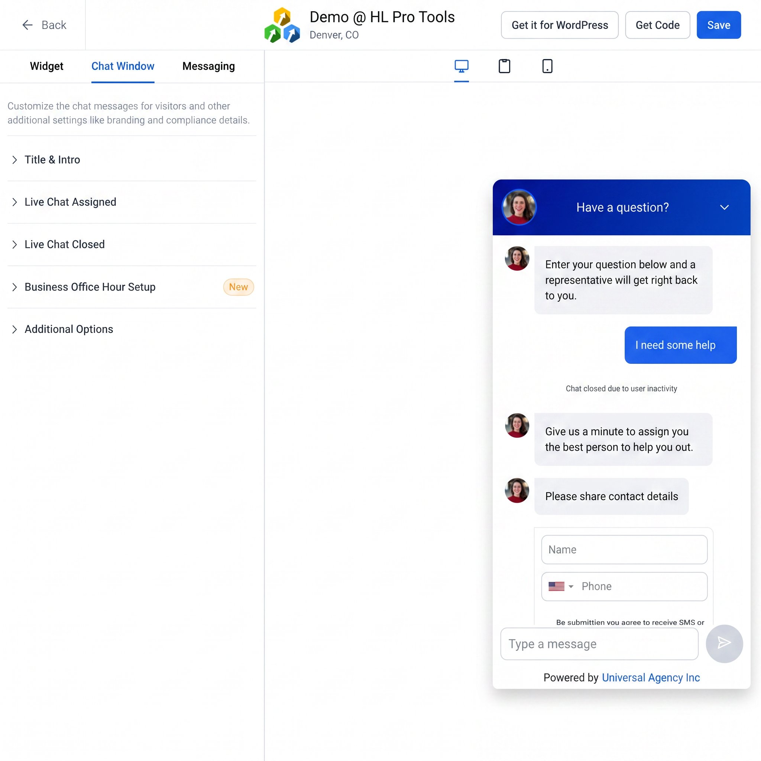Open the Widget tab
The height and width of the screenshot is (761, 761).
point(46,66)
